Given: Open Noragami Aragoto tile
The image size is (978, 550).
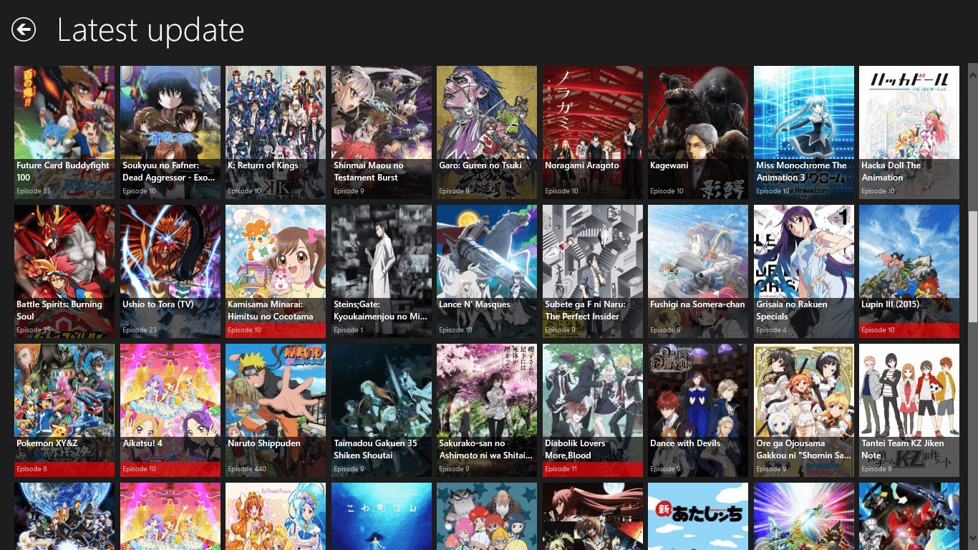Looking at the screenshot, I should click(593, 132).
